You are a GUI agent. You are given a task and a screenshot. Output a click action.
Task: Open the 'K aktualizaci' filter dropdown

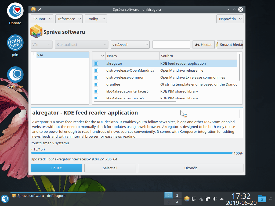(x=81, y=45)
